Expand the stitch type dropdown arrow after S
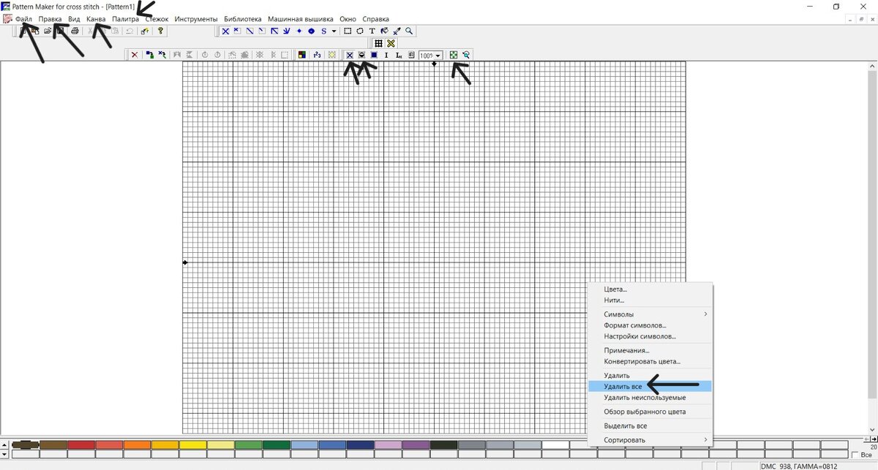Image resolution: width=878 pixels, height=470 pixels. [334, 31]
